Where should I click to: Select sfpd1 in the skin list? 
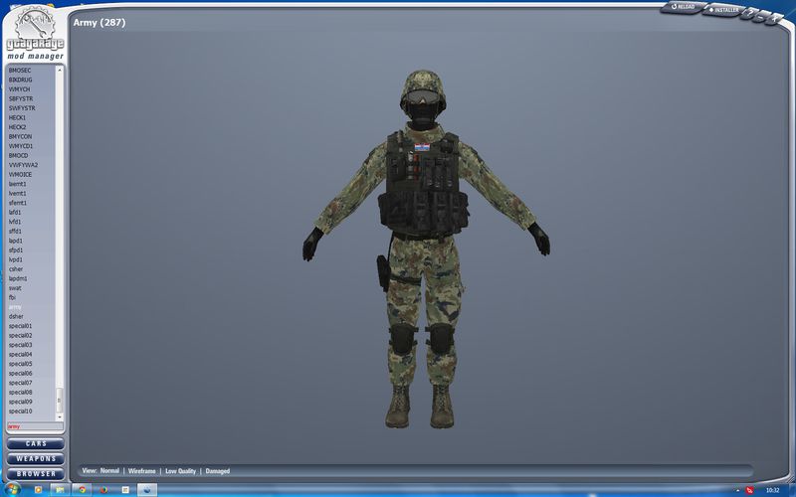pyautogui.click(x=16, y=250)
